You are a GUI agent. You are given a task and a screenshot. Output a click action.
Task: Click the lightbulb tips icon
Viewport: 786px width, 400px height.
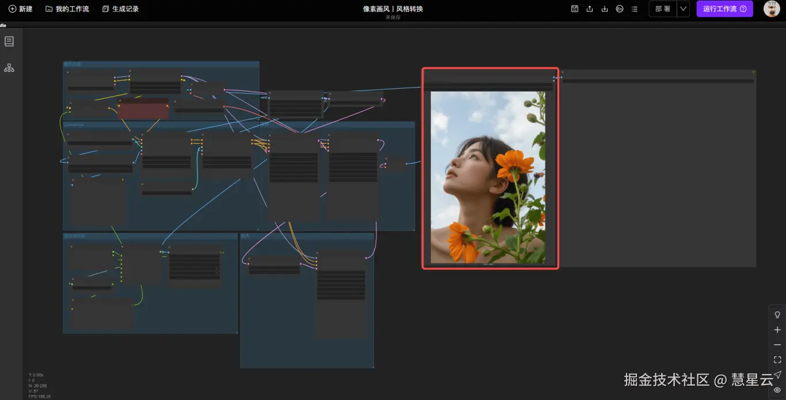(x=777, y=315)
